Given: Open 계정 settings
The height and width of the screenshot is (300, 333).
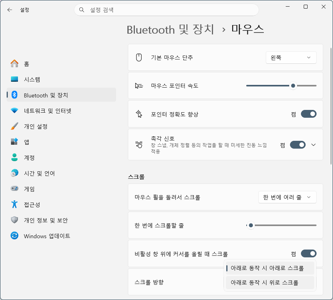Looking at the screenshot, I should tap(61, 157).
